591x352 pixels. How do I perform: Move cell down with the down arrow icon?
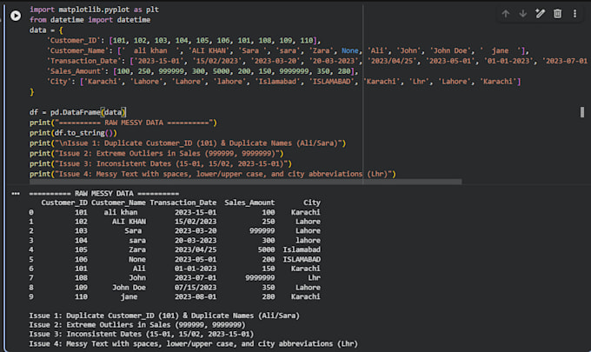(523, 14)
